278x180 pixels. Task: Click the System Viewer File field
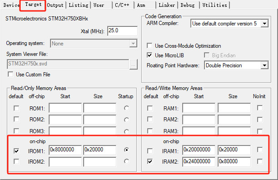(68, 64)
